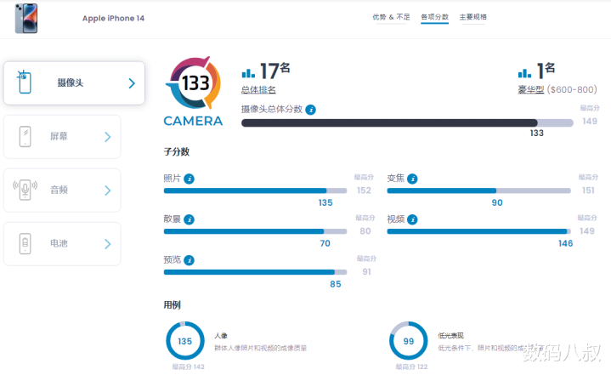Show info icon next to 变焦

[x=412, y=179]
